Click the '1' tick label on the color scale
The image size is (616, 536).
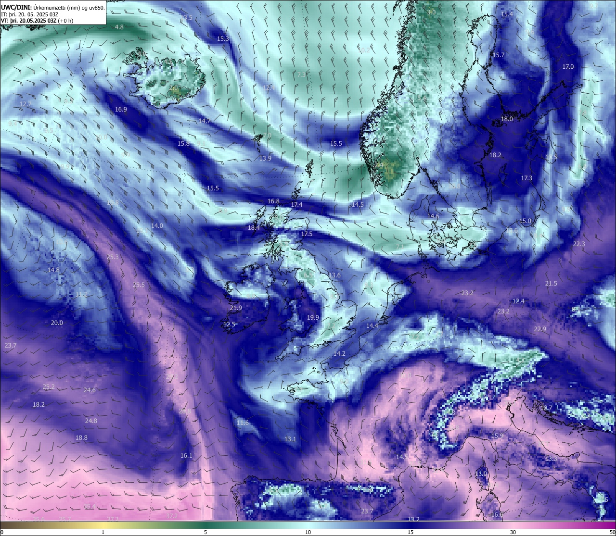(x=103, y=532)
